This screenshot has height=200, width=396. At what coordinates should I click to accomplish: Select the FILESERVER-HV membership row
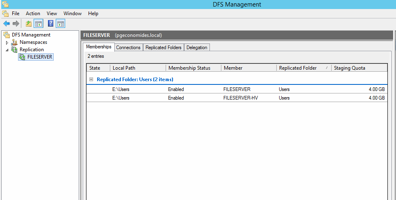237,98
